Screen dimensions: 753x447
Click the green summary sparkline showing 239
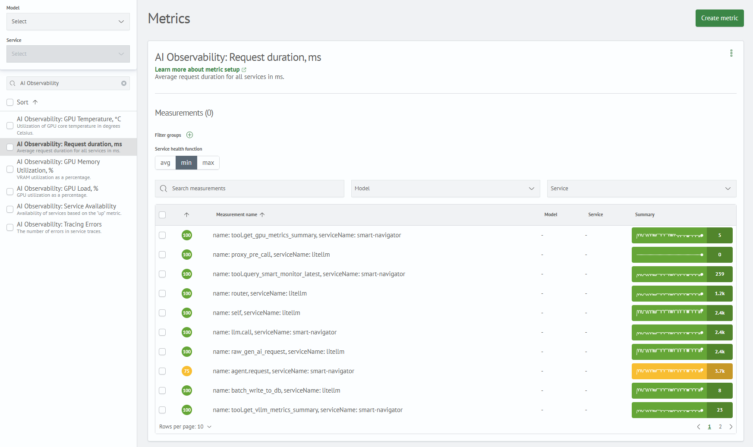point(682,274)
